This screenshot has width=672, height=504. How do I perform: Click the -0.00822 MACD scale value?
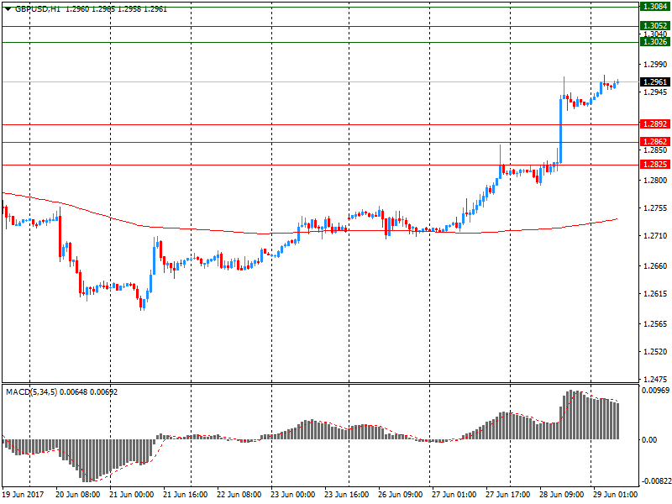click(x=655, y=481)
